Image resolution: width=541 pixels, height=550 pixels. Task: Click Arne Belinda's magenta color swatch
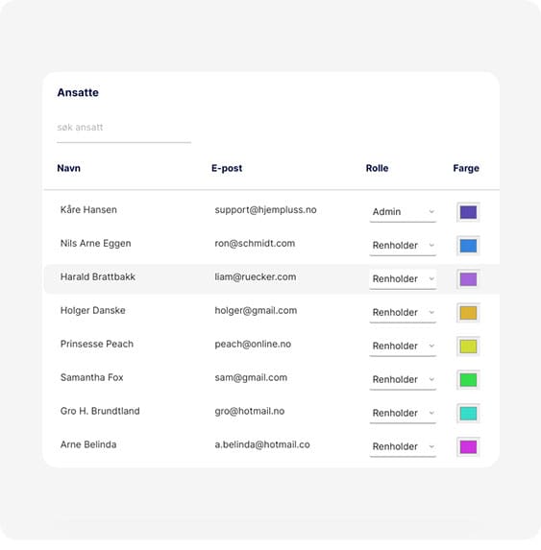[x=468, y=447]
